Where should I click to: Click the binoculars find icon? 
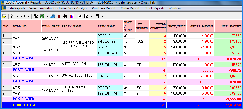point(65,16)
